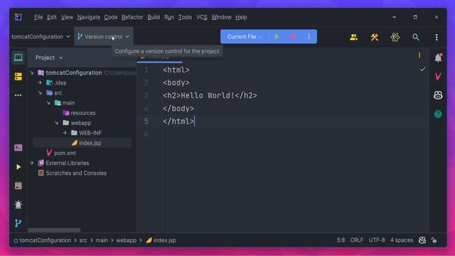Screen dimensions: 455x256
Task: Open the Edit menu
Action: point(52,17)
